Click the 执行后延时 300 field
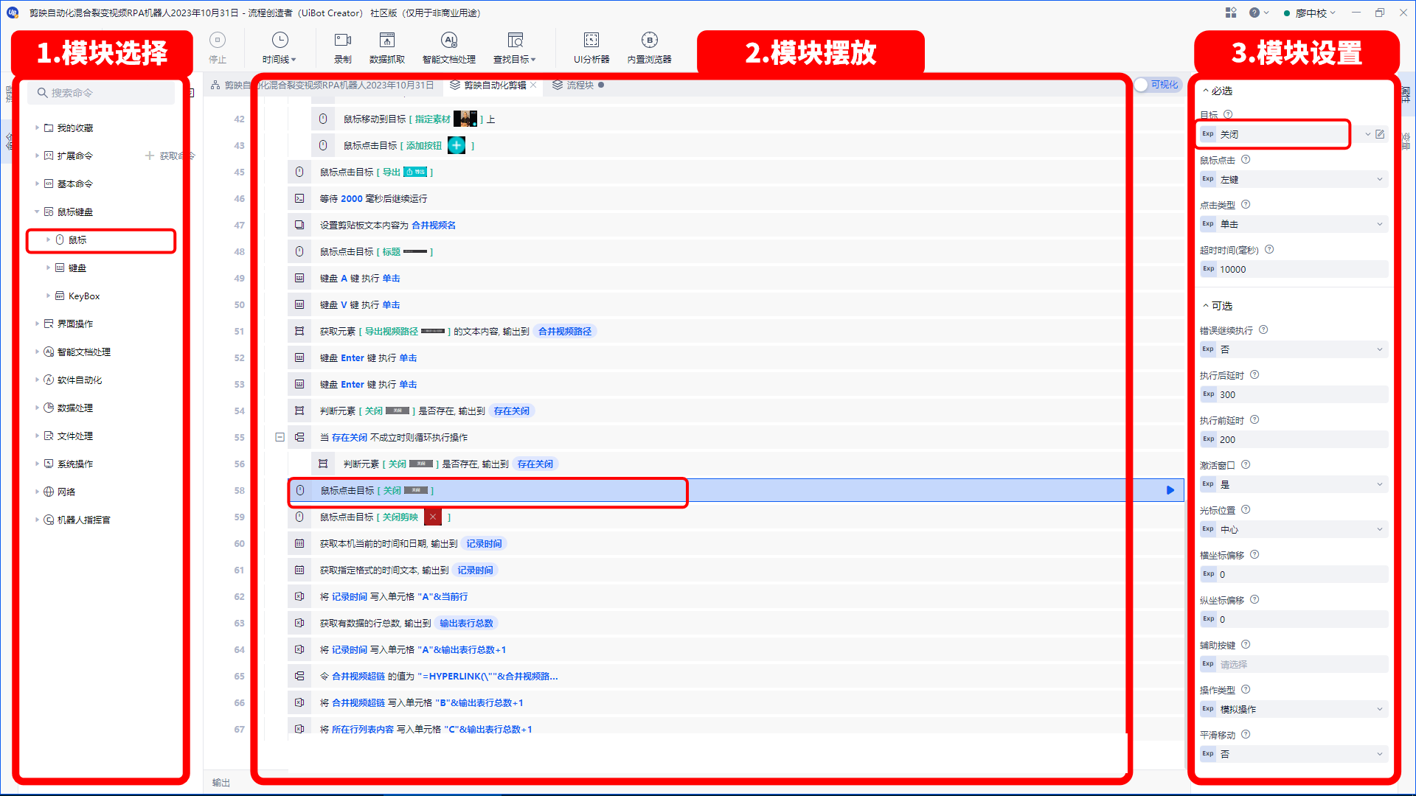 [1294, 394]
